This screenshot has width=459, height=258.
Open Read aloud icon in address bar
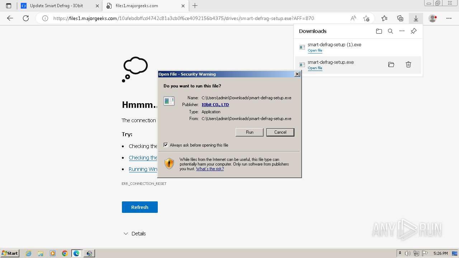tap(353, 18)
